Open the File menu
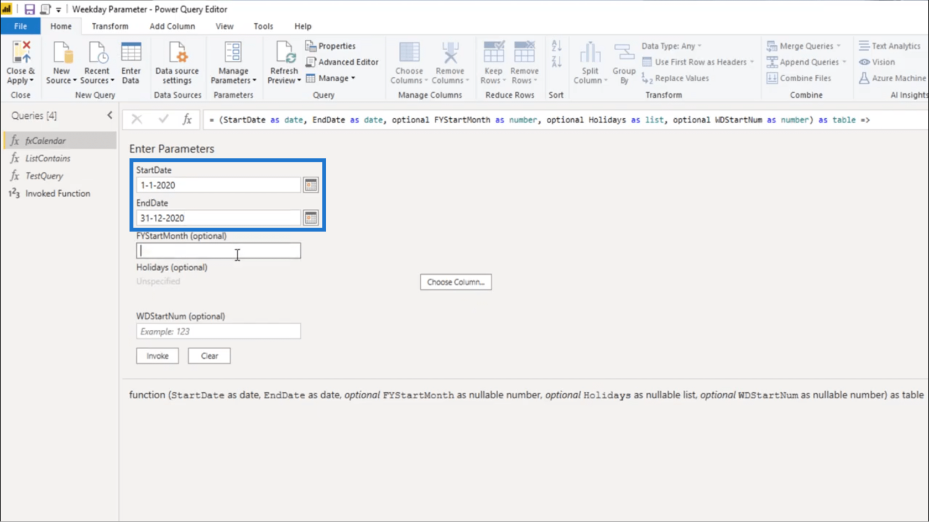This screenshot has height=522, width=929. 20,26
